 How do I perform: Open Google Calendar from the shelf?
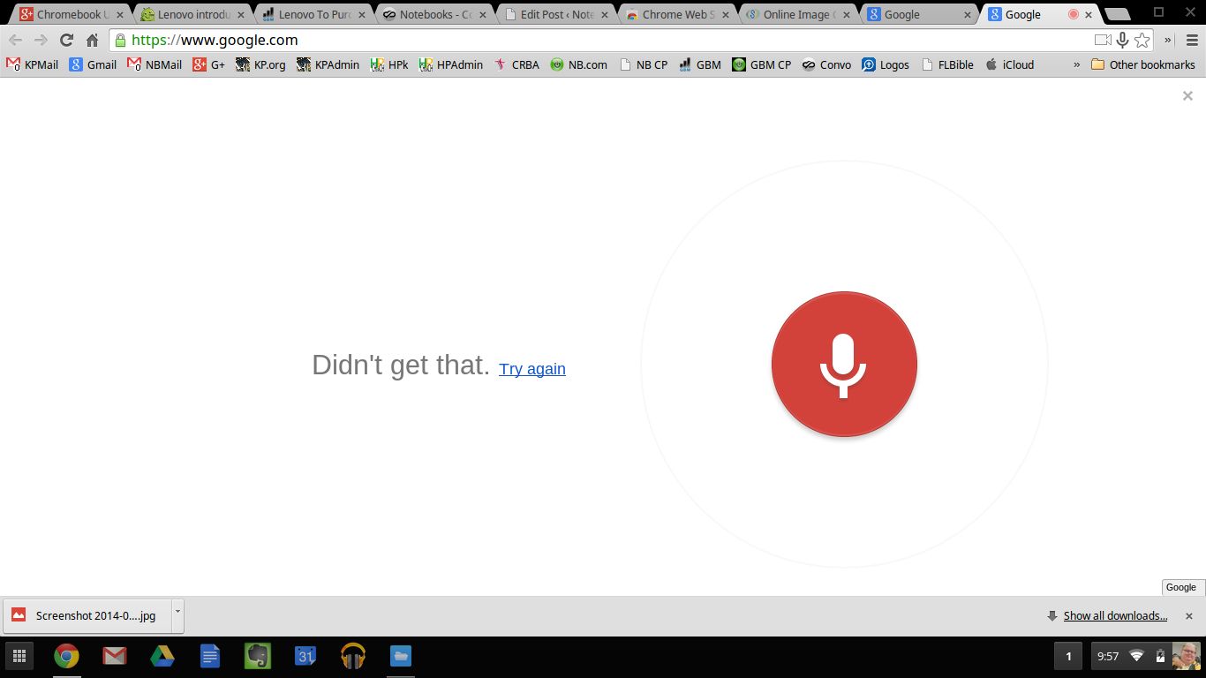click(305, 656)
